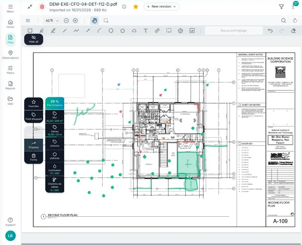Zoom in with the plus button
Screen dimensions: 302x245
point(75,20)
